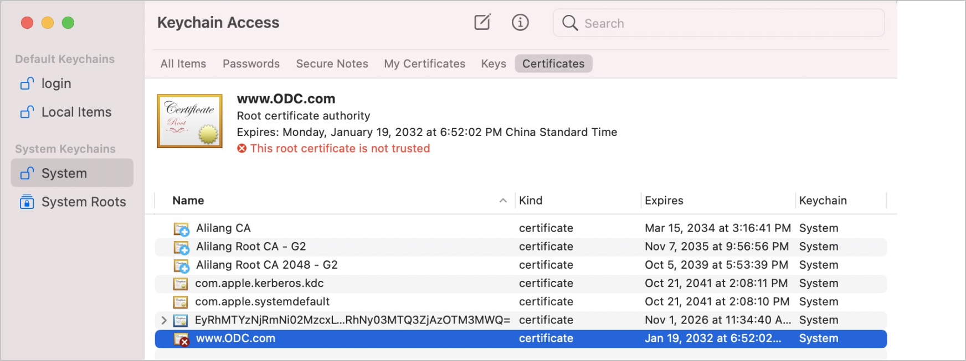Viewport: 966px width, 361px height.
Task: Click the 'Root certificate authority' text
Action: click(x=304, y=116)
